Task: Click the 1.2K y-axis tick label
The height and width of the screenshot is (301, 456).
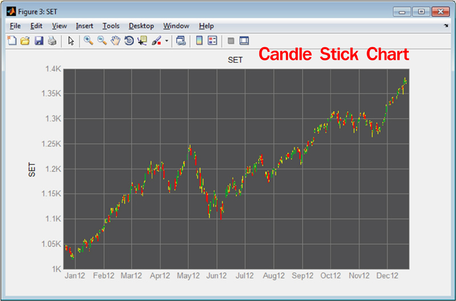Action: coord(53,169)
